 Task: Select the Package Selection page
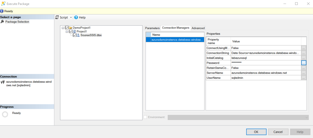[x=17, y=22]
